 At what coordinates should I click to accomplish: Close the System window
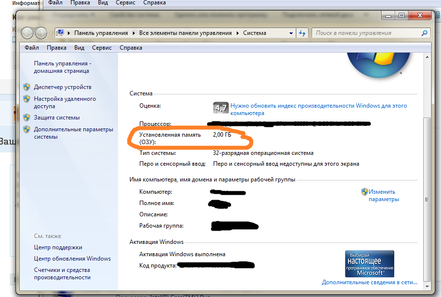coord(420,16)
